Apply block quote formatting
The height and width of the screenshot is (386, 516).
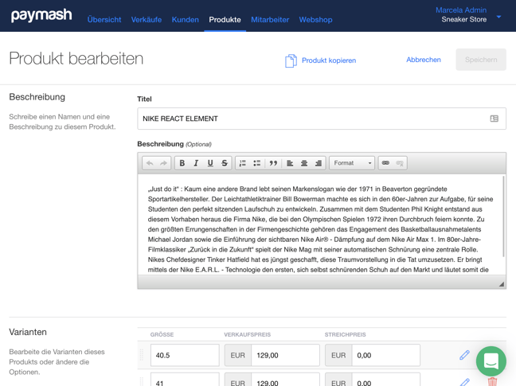(273, 163)
